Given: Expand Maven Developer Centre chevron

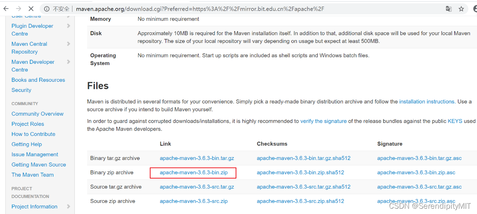Looking at the screenshot, I should click(x=68, y=62).
